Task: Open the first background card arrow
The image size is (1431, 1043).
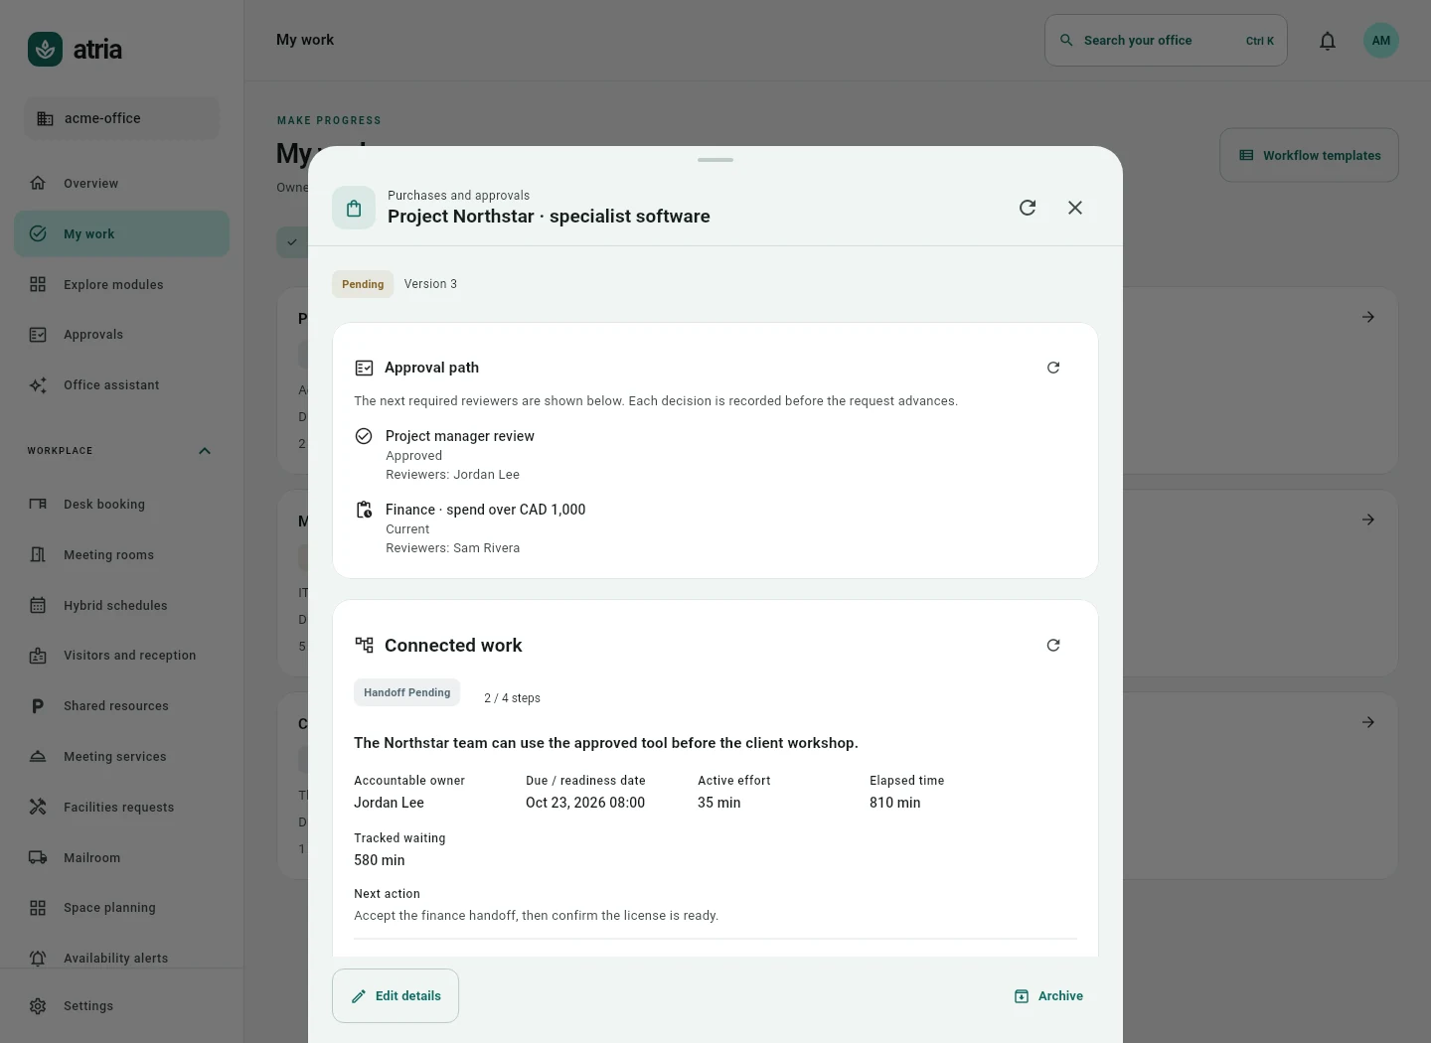Action: point(1368,317)
